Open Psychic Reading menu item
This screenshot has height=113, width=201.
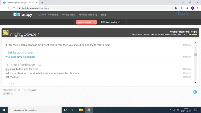click(88, 15)
